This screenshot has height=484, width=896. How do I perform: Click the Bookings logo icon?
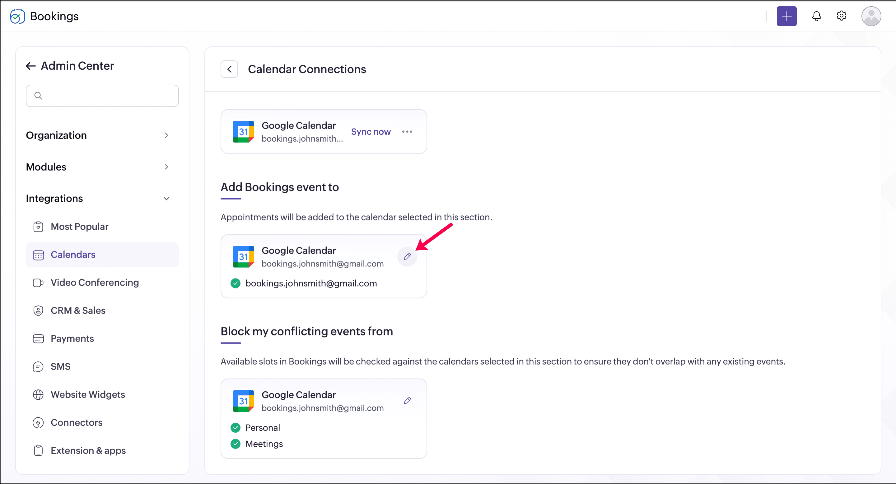pyautogui.click(x=17, y=16)
